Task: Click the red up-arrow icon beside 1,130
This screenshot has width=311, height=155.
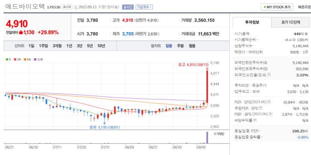Action: click(21, 32)
